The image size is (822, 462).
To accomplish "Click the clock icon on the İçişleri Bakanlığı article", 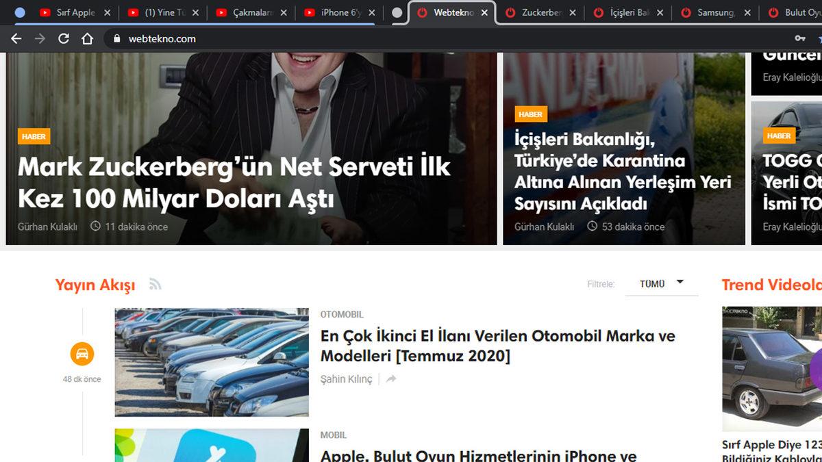I will coord(590,227).
